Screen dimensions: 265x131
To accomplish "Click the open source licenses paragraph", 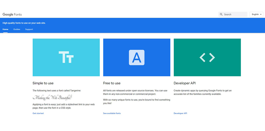I will tap(135, 92).
